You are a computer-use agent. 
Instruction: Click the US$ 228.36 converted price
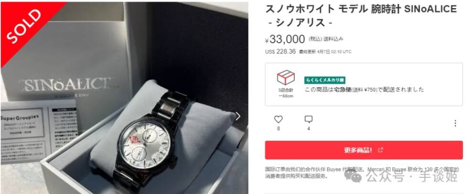click(280, 51)
